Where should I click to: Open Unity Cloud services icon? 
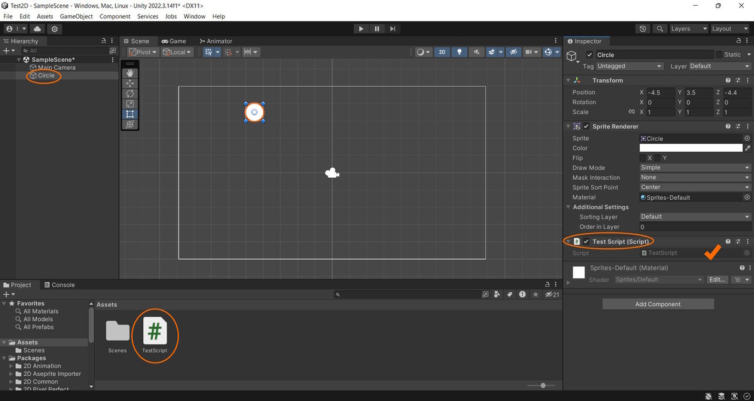tap(37, 29)
